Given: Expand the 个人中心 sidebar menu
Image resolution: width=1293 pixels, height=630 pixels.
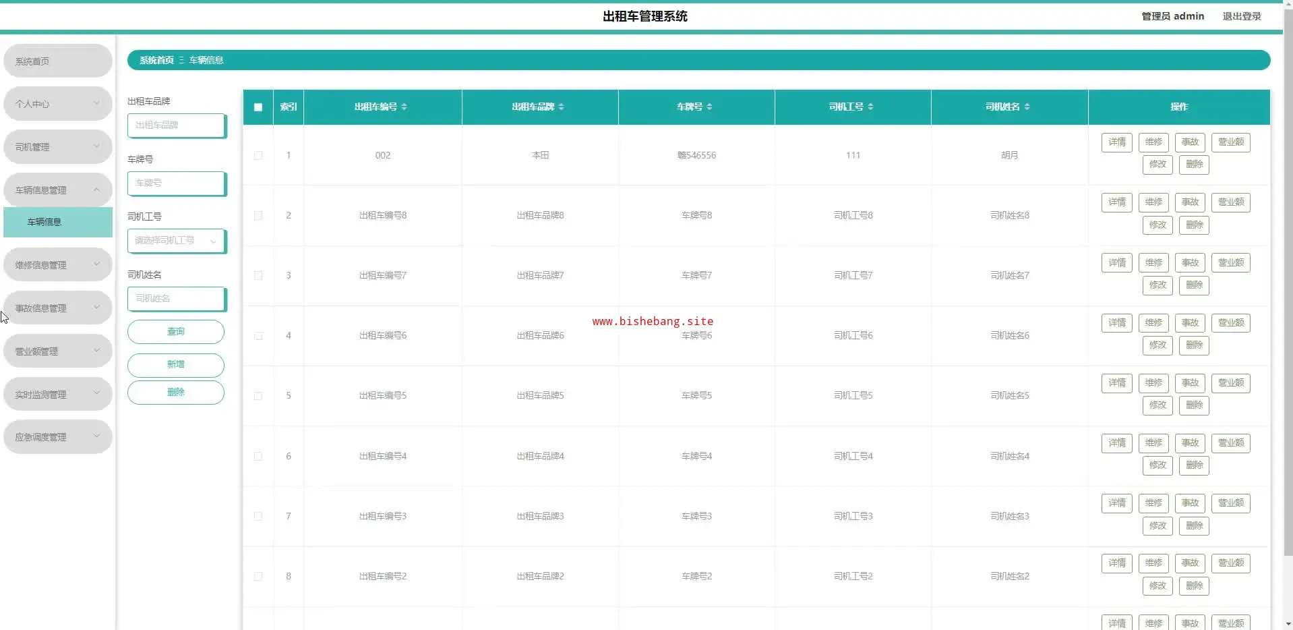Looking at the screenshot, I should tap(58, 104).
